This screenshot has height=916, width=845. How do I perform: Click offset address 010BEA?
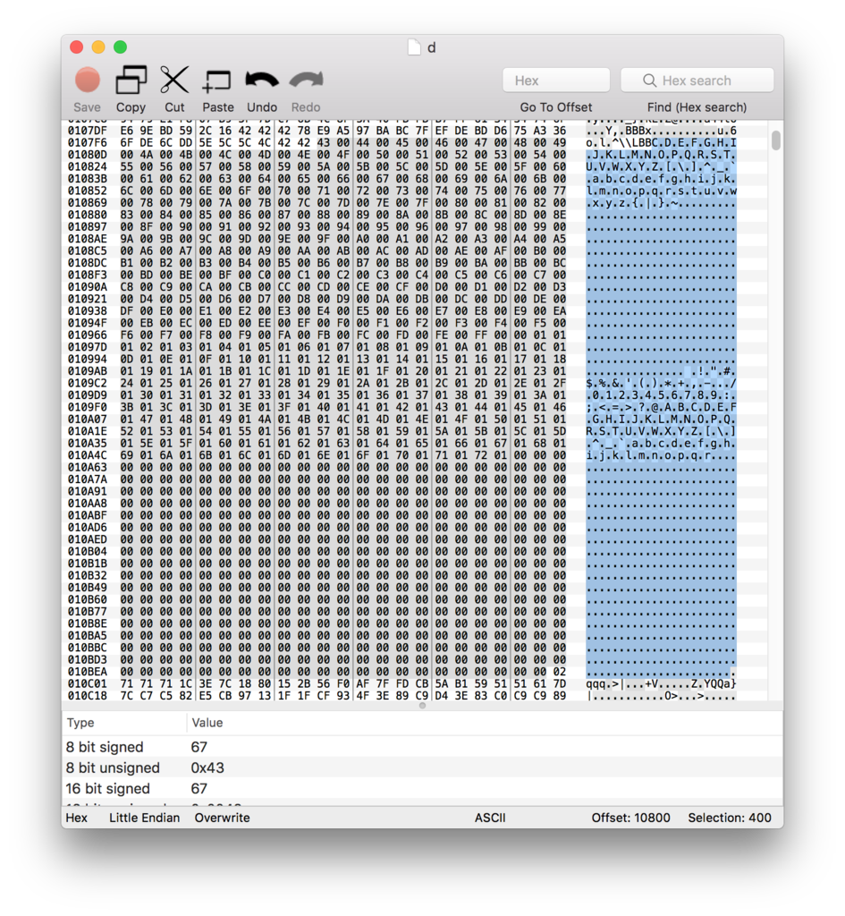coord(88,672)
